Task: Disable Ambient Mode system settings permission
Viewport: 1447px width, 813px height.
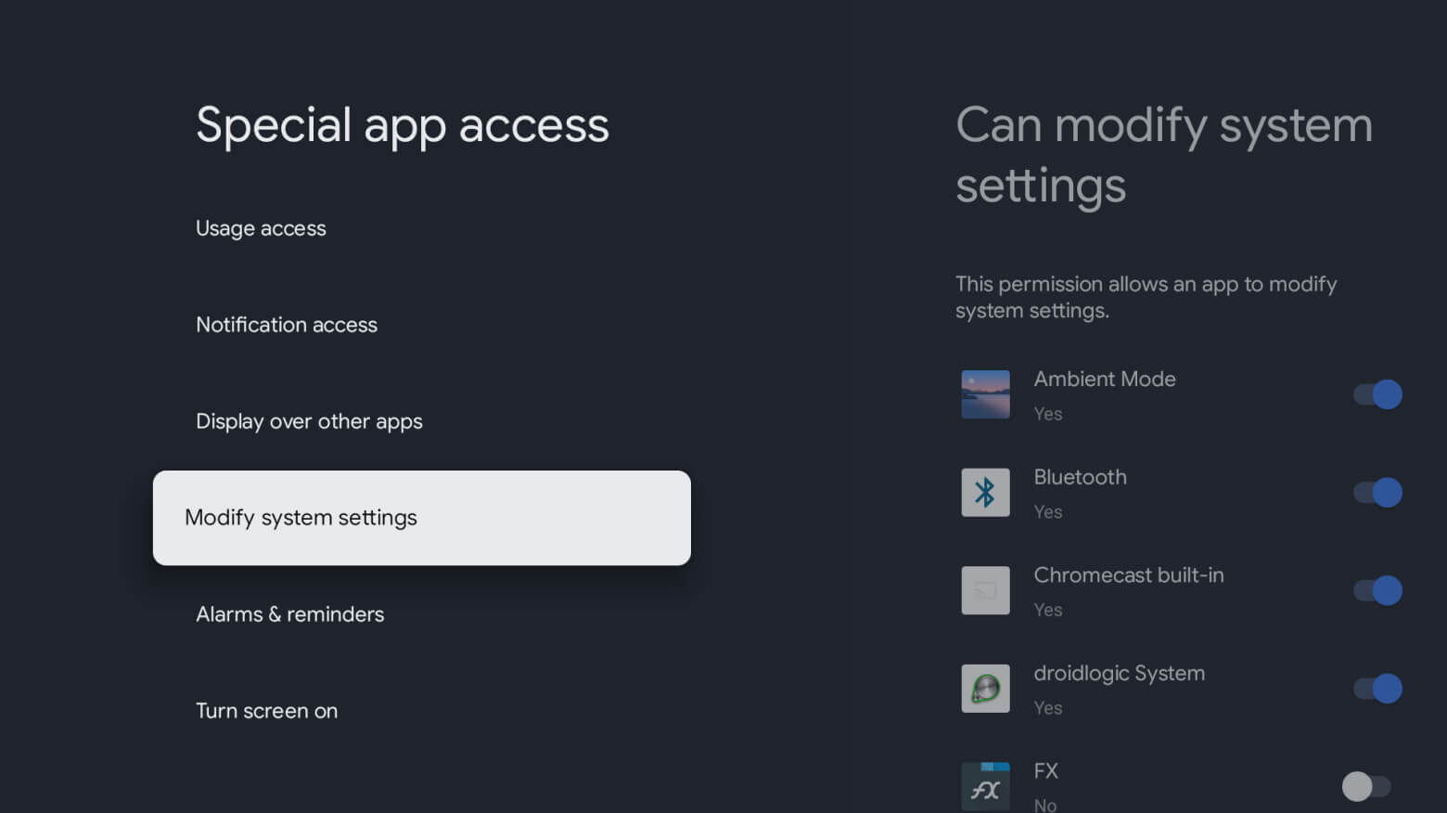Action: 1377,394
